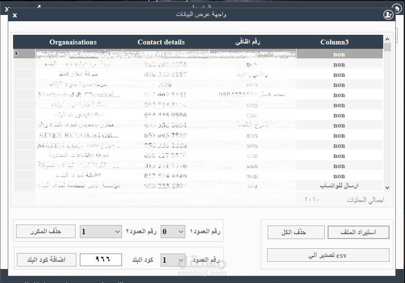
Task: Click تصدير الي csv export button
Action: [x=328, y=255]
